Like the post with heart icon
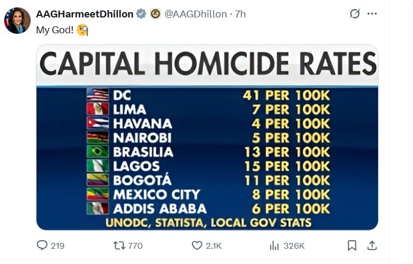 click(197, 246)
